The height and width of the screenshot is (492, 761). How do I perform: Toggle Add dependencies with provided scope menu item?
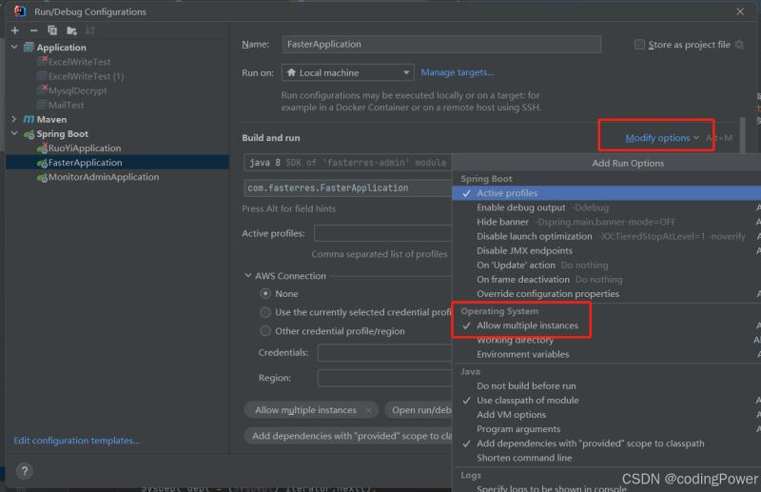click(607, 443)
